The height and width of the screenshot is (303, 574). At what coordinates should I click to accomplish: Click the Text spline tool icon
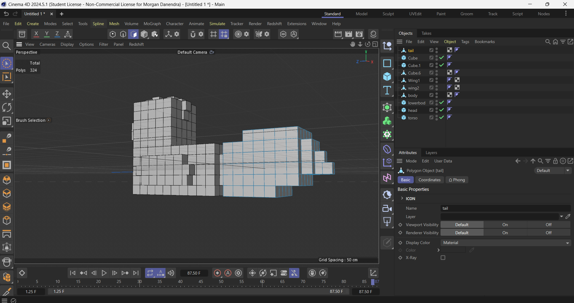(x=387, y=90)
